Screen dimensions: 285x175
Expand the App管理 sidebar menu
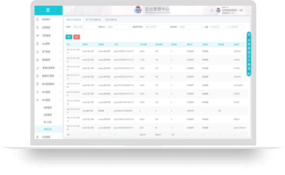(x=60, y=44)
